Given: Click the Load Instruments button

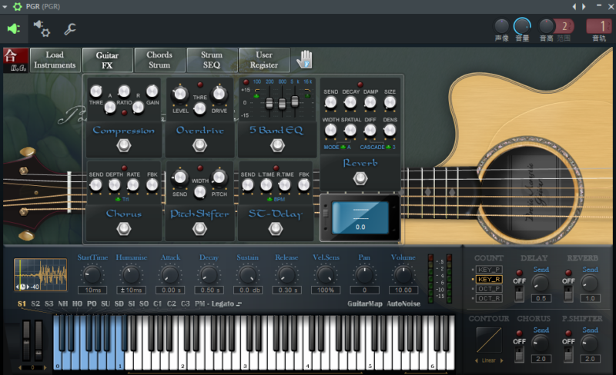Looking at the screenshot, I should 55,60.
